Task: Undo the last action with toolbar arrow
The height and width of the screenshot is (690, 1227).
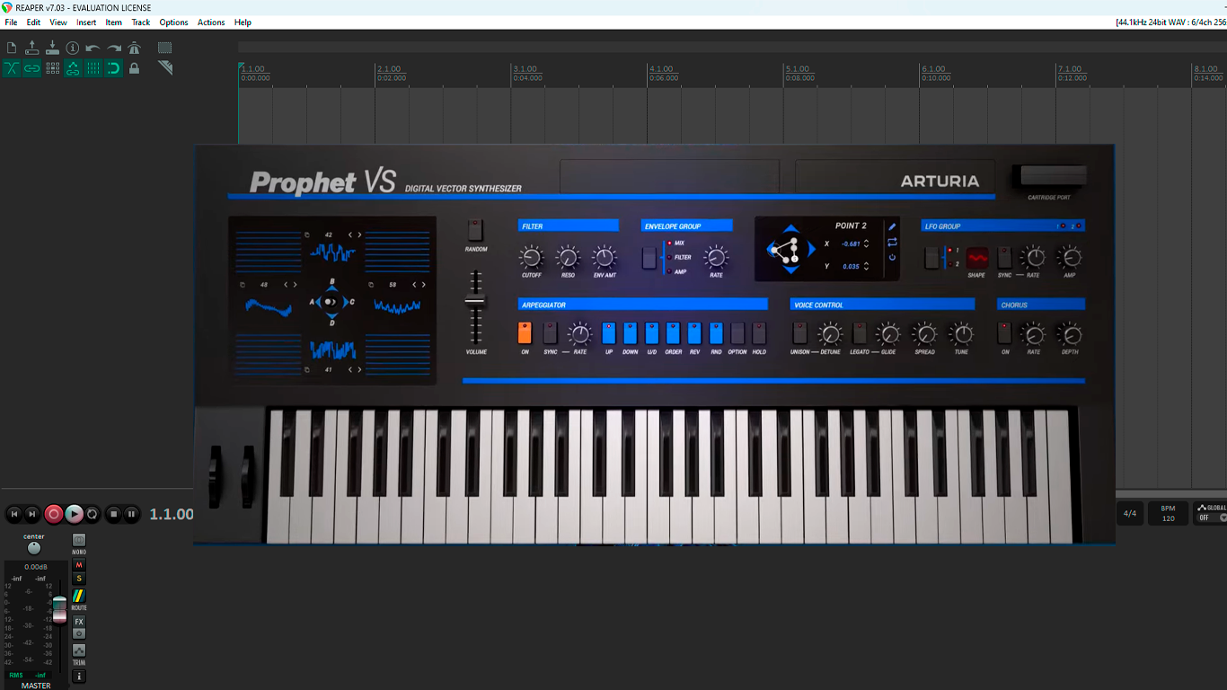Action: [93, 48]
